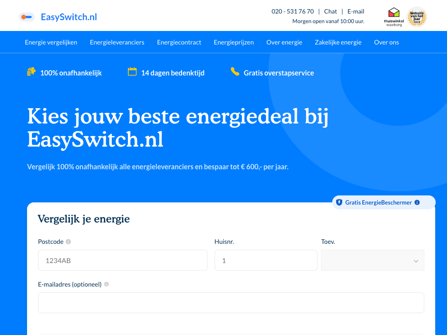
Task: Show info for Gratis EnergieBeschermer badge
Action: [417, 202]
